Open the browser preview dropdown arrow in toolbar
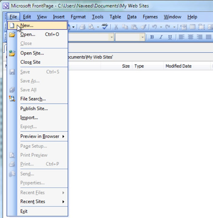This screenshot has height=218, width=213. click(x=98, y=27)
